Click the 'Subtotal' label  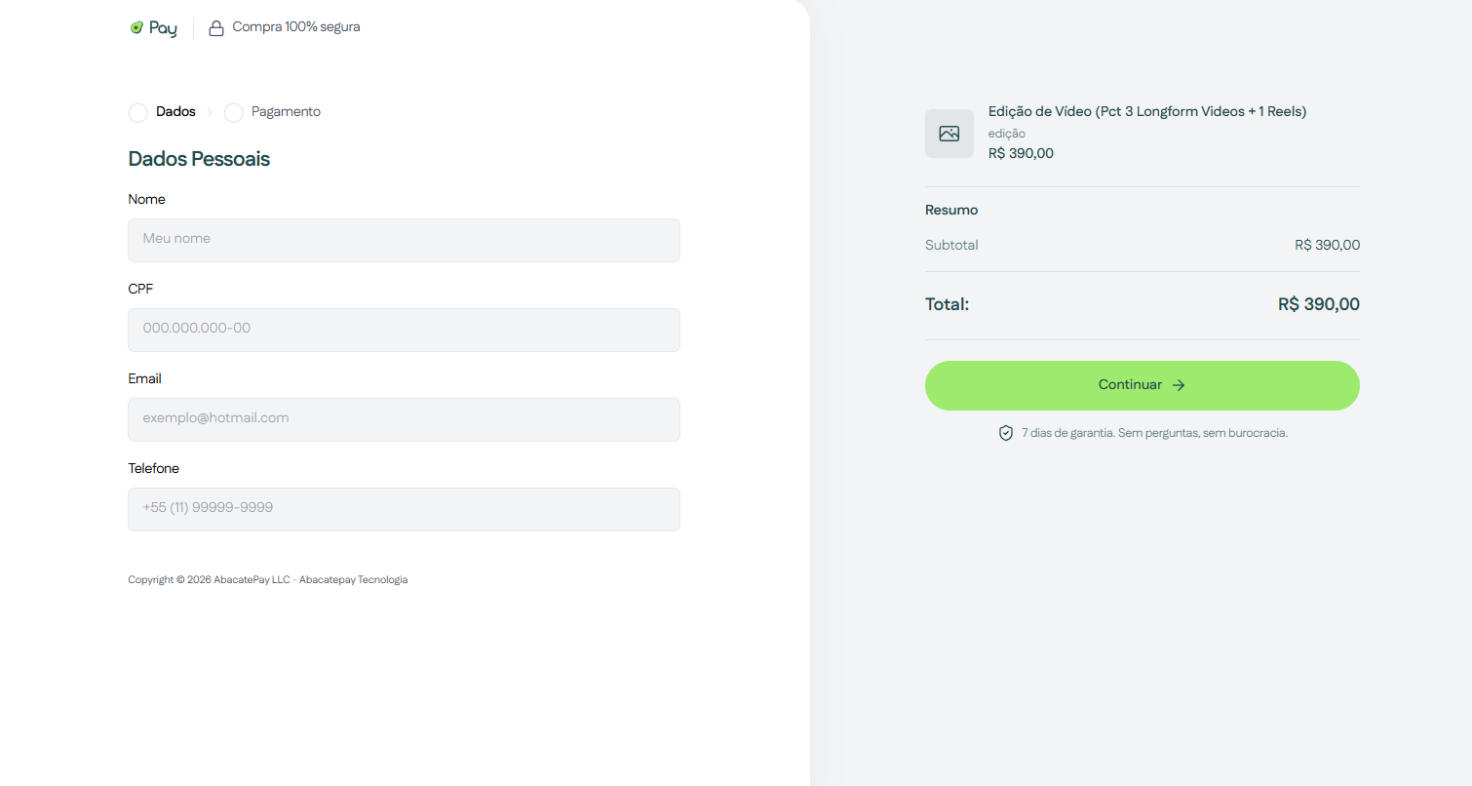951,245
